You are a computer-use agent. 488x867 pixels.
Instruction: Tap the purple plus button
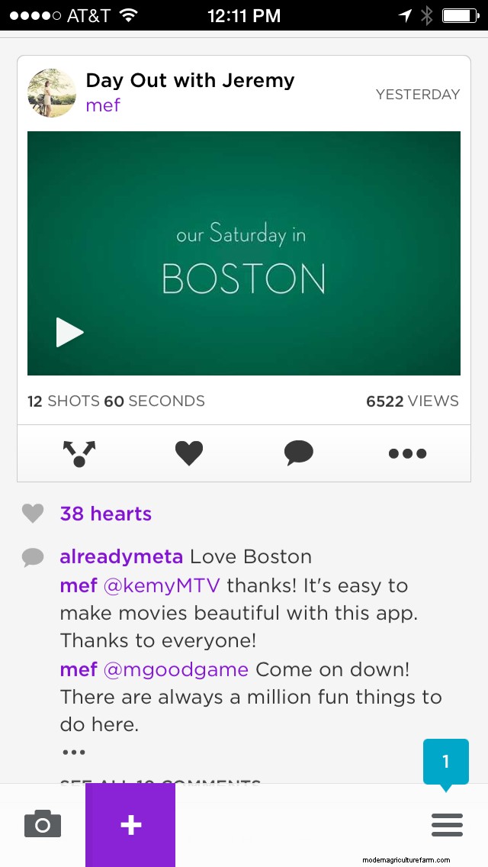(130, 825)
